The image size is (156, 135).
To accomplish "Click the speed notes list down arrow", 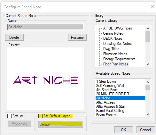I will coord(148,114).
